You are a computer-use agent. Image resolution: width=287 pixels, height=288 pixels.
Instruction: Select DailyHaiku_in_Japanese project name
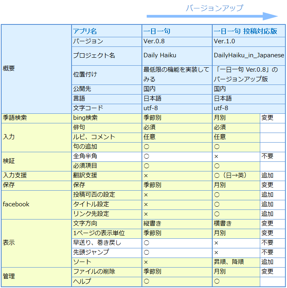pyautogui.click(x=249, y=56)
